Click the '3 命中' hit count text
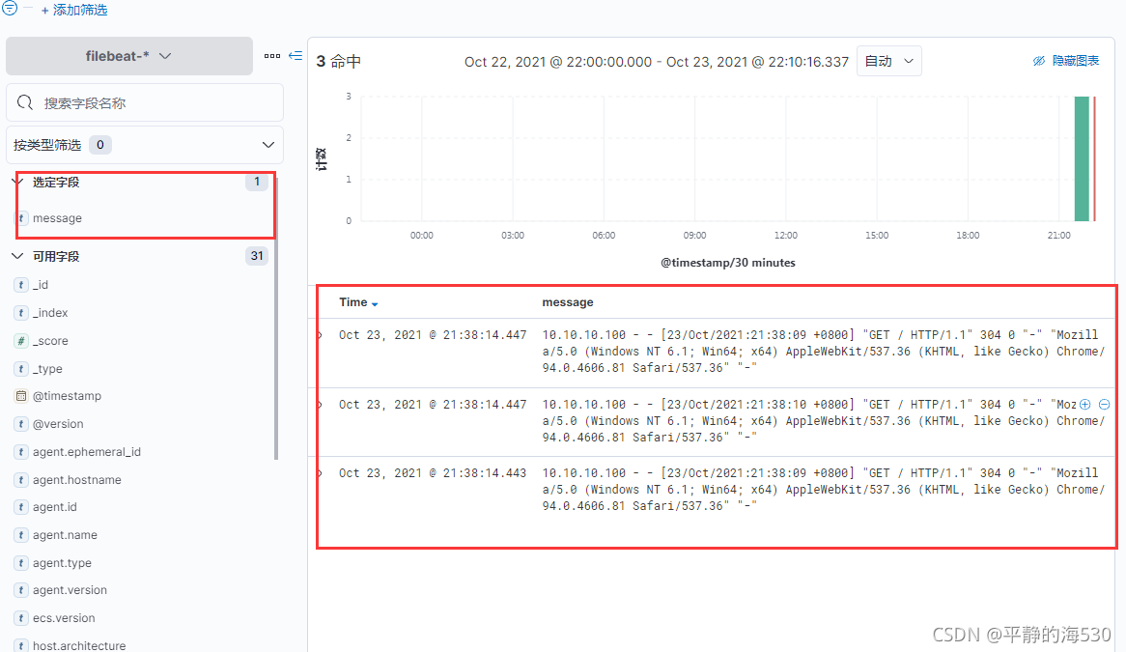Viewport: 1126px width, 652px height. pos(339,62)
